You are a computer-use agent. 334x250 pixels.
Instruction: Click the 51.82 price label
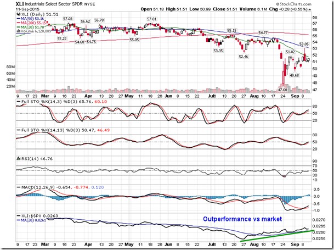pos(290,52)
